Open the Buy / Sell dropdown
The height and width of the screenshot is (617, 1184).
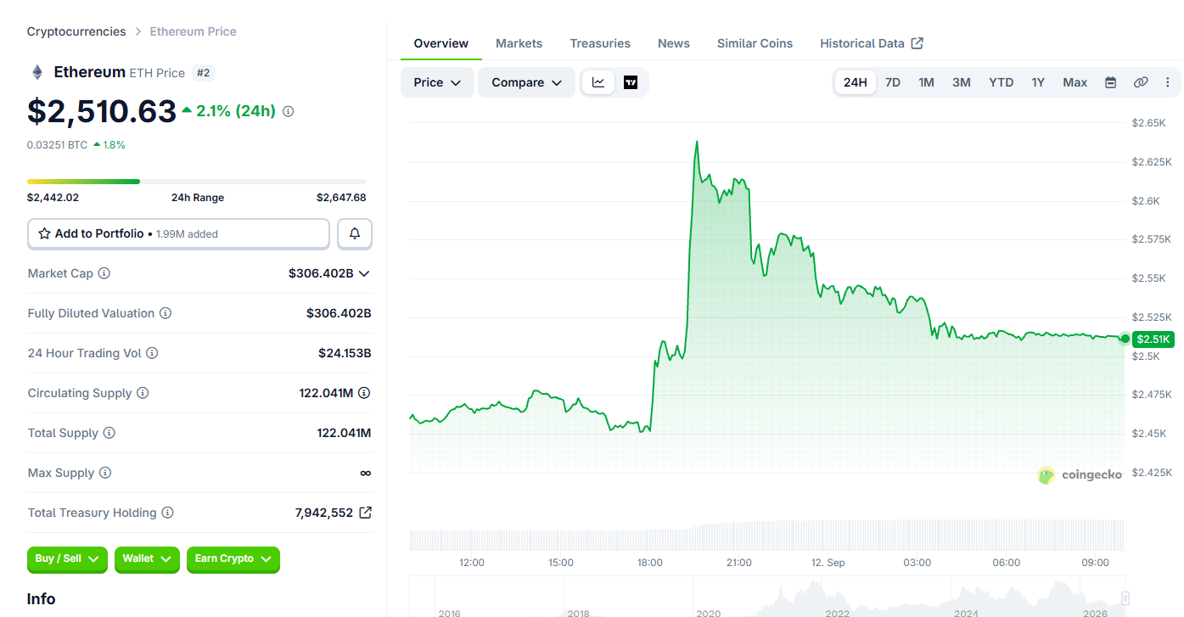click(67, 558)
